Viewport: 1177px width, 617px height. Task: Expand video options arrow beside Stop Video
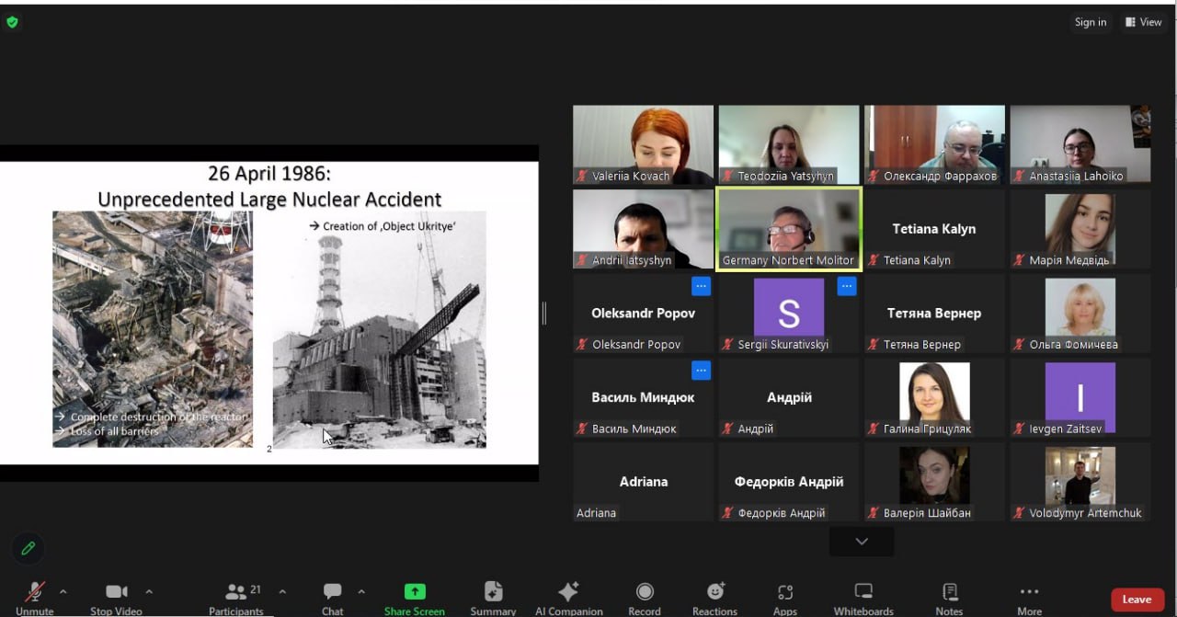click(149, 591)
